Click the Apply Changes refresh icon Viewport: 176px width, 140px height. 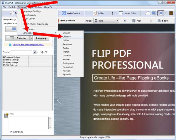coord(64,13)
